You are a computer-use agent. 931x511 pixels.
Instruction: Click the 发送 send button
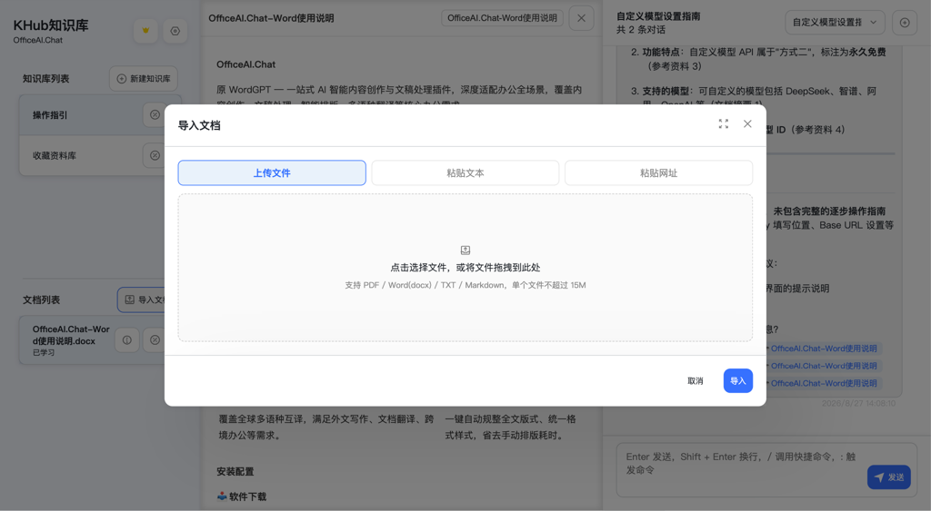889,477
